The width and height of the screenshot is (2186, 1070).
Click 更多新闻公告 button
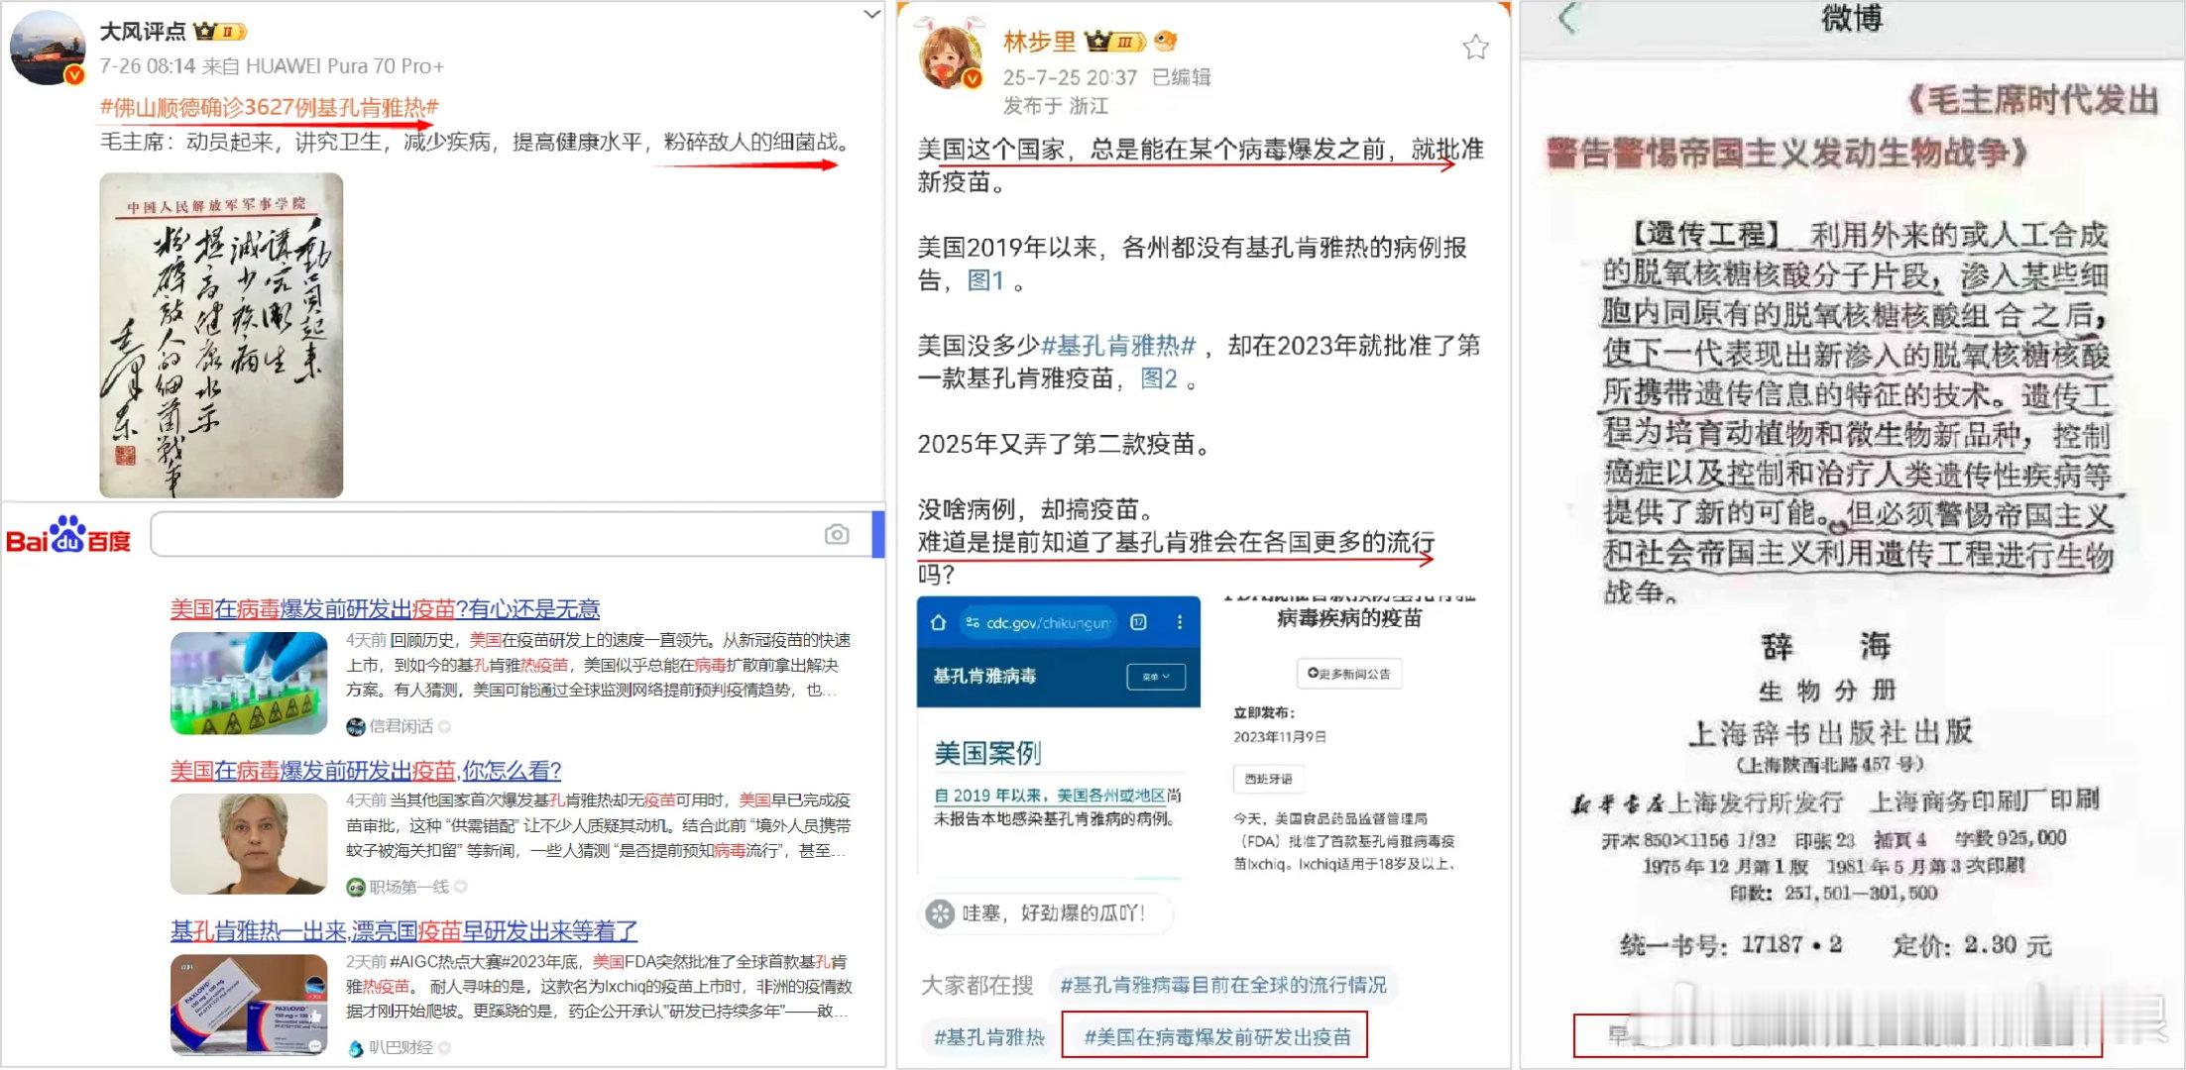click(x=1349, y=674)
